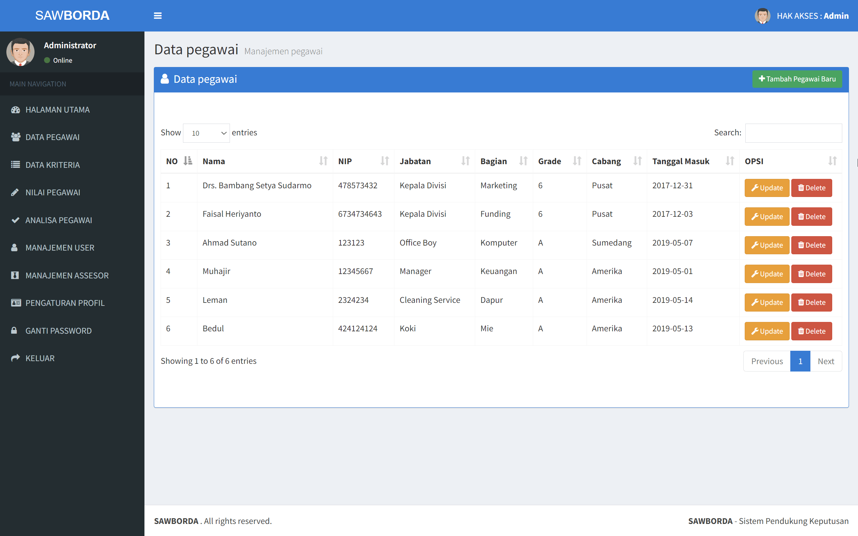The height and width of the screenshot is (536, 858).
Task: Click the Halaman Utama dashboard icon
Action: pyautogui.click(x=16, y=110)
